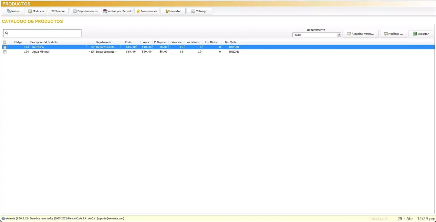This screenshot has width=436, height=222.
Task: Click the Modificar ... button near Exportar
Action: pyautogui.click(x=393, y=34)
